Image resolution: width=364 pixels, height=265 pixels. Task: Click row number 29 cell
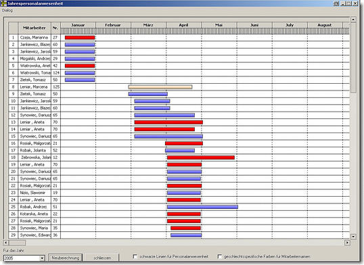click(x=14, y=235)
